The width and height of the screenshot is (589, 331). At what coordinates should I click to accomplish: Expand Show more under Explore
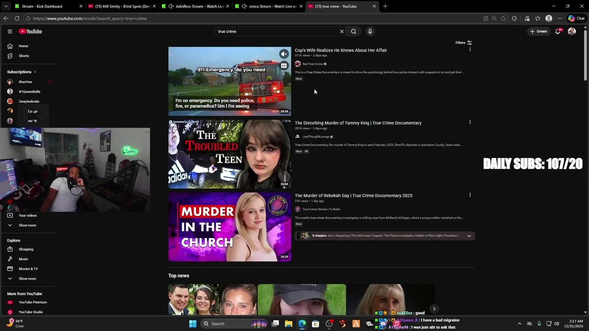point(28,279)
